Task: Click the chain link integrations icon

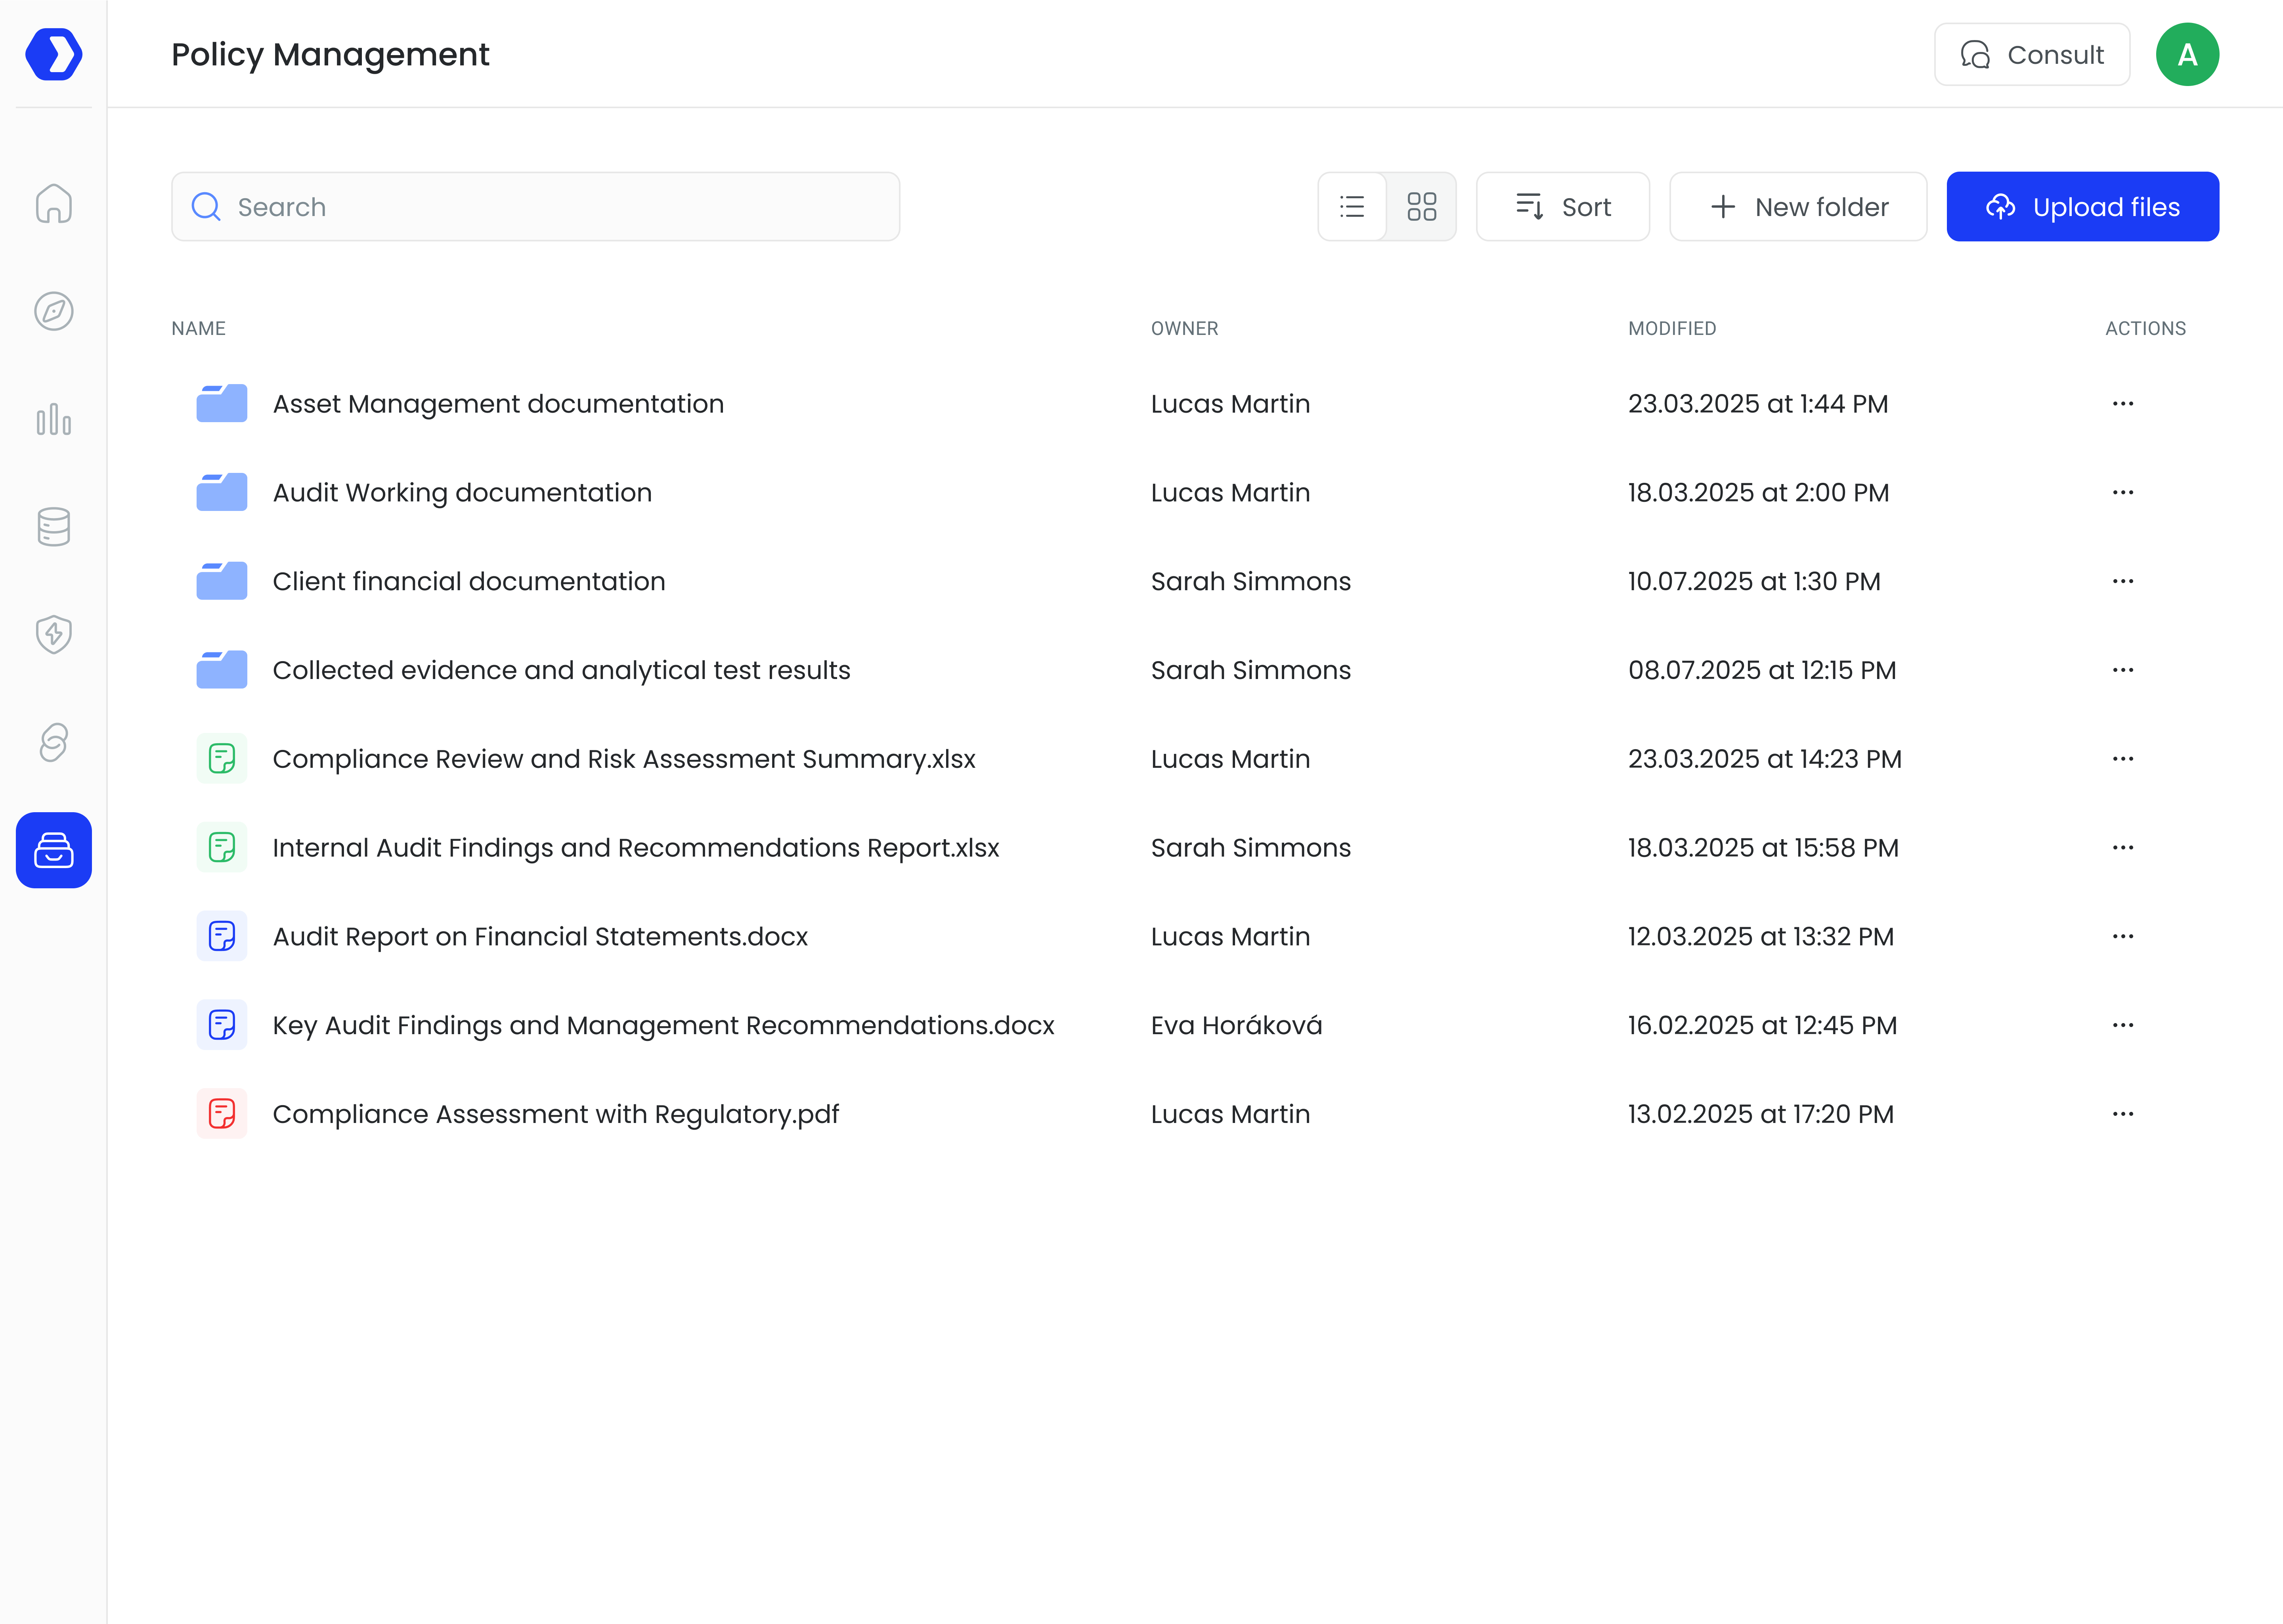Action: point(54,742)
